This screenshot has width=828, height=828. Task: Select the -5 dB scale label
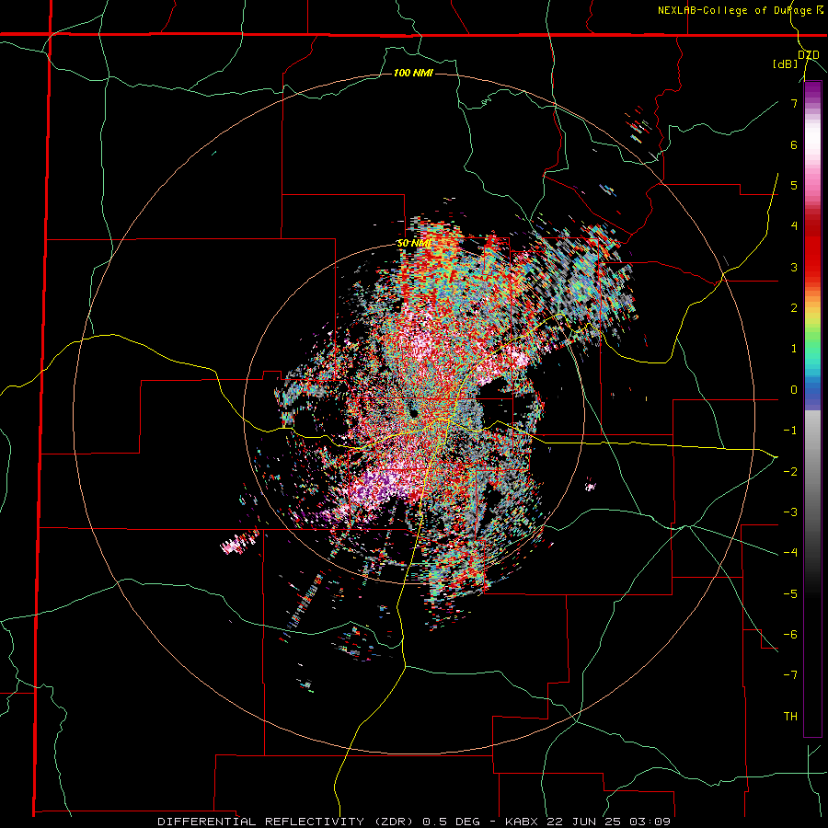tap(790, 593)
